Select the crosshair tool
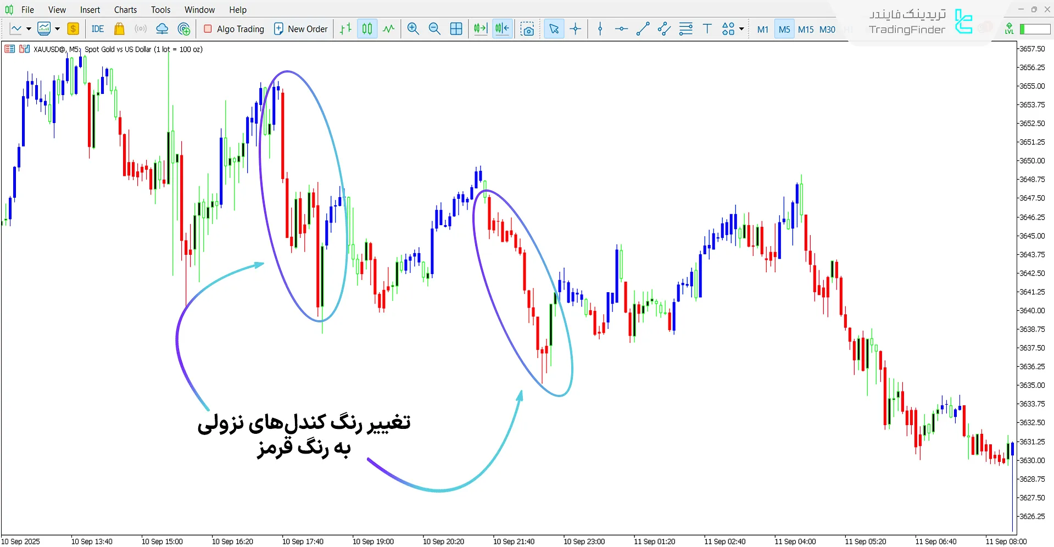The height and width of the screenshot is (547, 1054). coord(576,29)
